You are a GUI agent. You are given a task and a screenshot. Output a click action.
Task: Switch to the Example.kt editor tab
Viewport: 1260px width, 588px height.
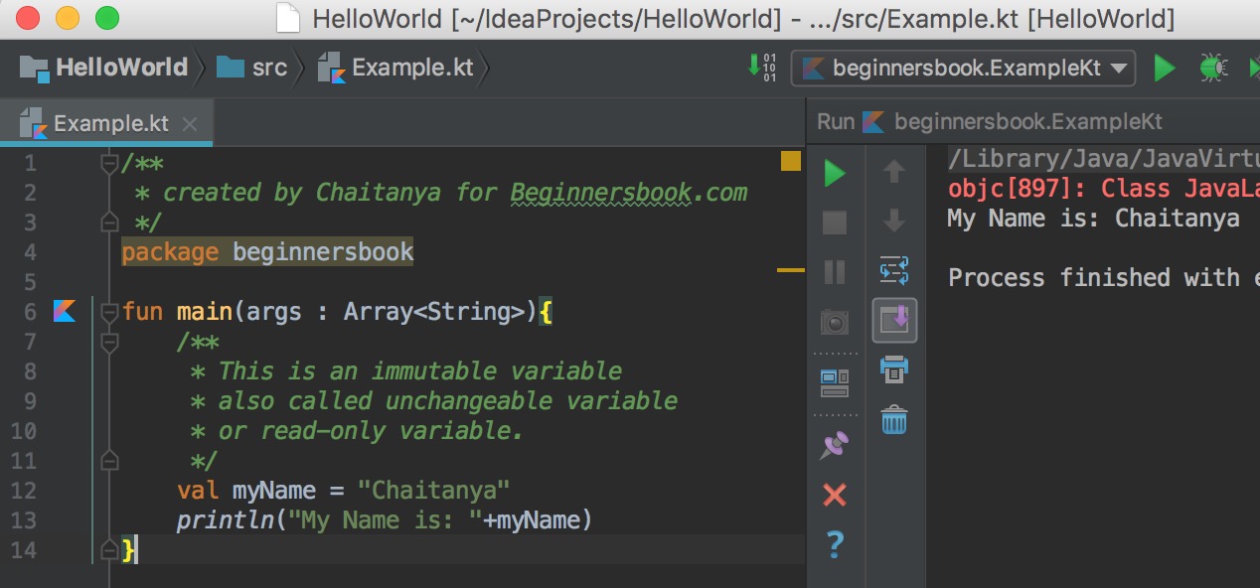pyautogui.click(x=103, y=122)
